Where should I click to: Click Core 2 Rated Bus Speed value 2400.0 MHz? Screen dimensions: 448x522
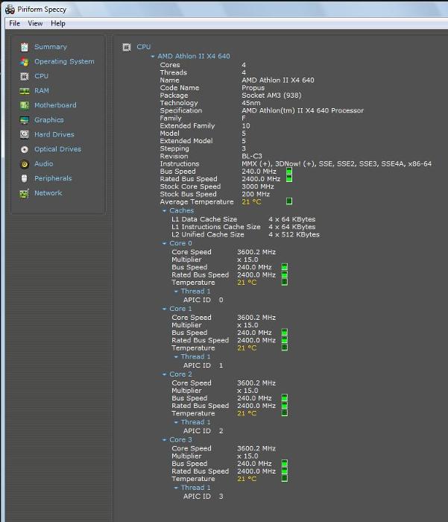[256, 406]
